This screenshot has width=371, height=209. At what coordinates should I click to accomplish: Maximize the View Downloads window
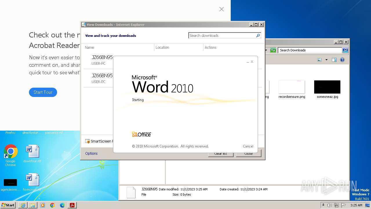tap(256, 25)
